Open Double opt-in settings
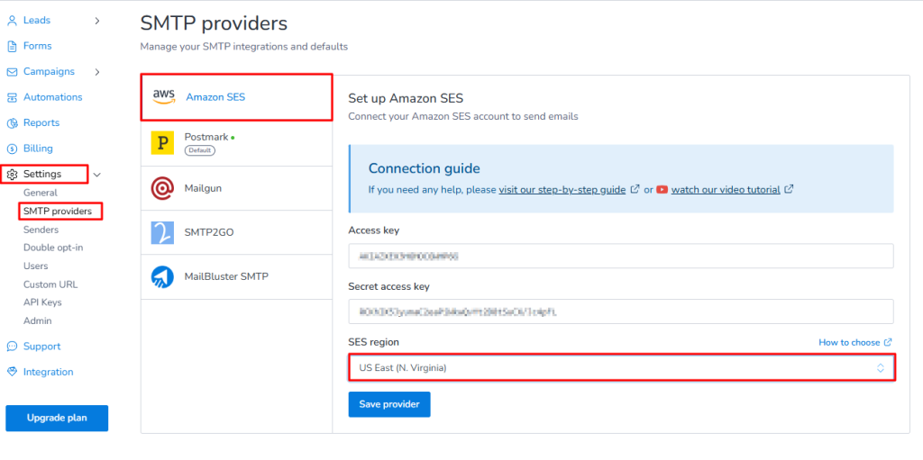Image resolution: width=923 pixels, height=460 pixels. pyautogui.click(x=53, y=248)
